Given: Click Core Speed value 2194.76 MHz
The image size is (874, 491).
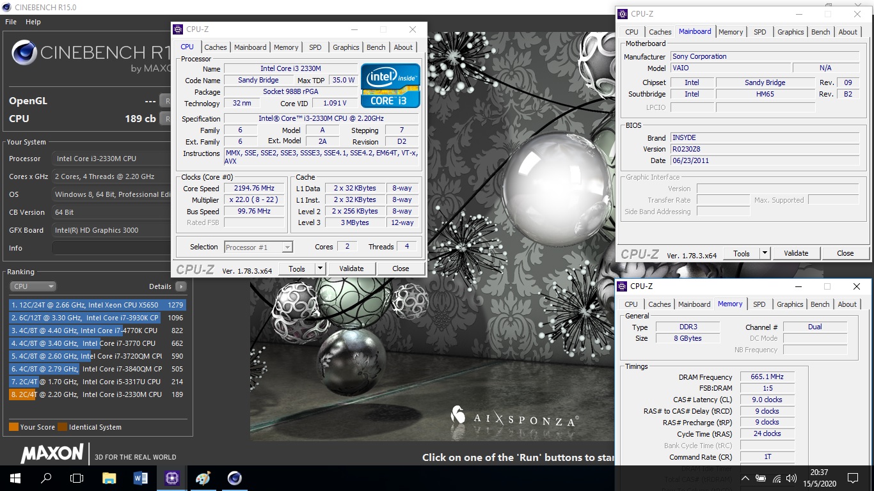Looking at the screenshot, I should [254, 189].
